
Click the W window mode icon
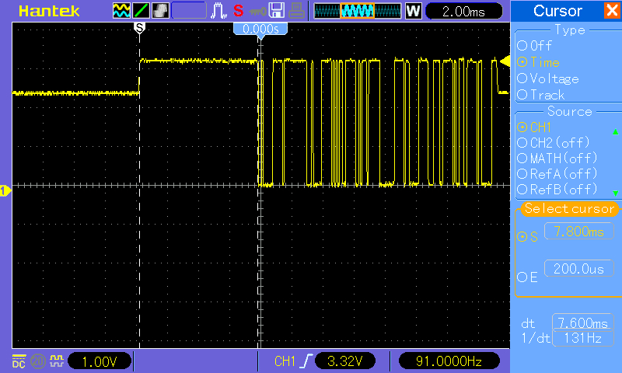(413, 11)
